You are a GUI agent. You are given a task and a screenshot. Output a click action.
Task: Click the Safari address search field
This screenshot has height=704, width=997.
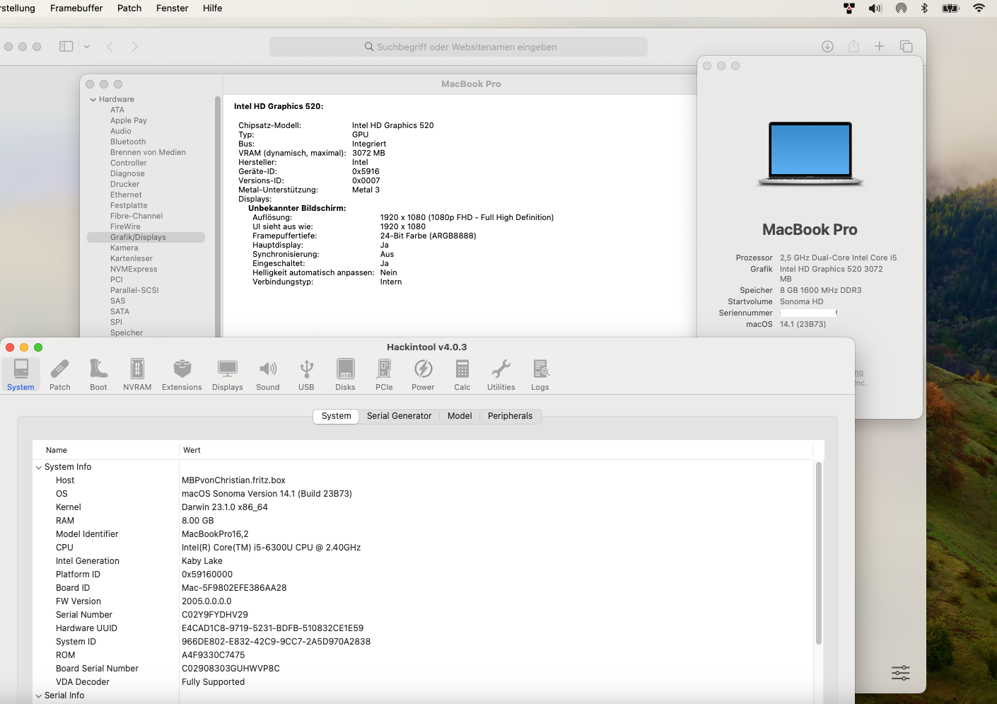[458, 47]
